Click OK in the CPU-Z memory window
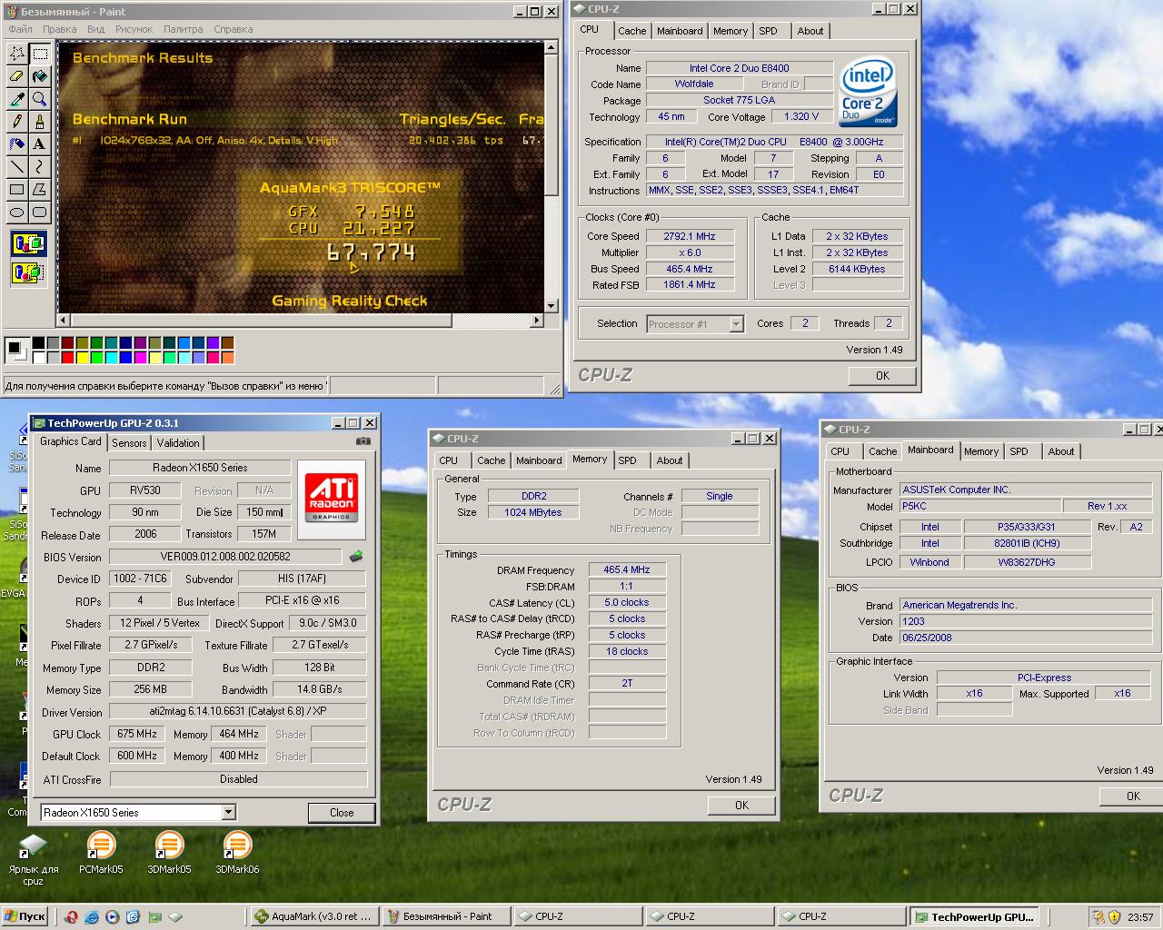1163x930 pixels. pos(741,805)
